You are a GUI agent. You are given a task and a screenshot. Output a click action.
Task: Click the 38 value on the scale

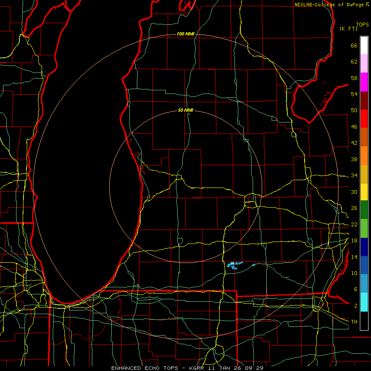coord(354,159)
